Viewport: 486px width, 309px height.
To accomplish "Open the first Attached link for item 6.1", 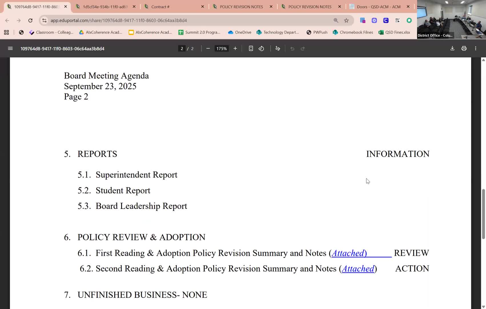I will [349, 253].
